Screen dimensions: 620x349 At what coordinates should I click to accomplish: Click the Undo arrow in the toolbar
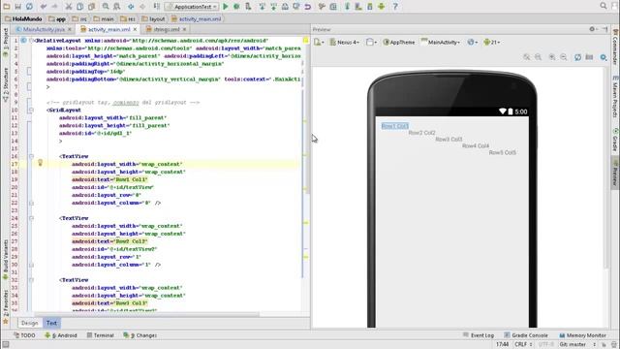pyautogui.click(x=44, y=7)
